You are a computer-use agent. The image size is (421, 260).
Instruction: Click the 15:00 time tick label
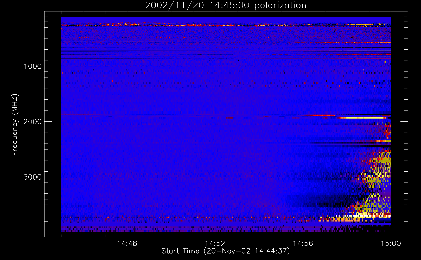tap(391, 244)
